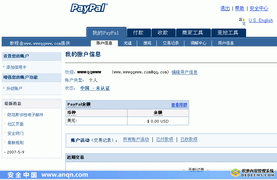Click the 退出 logout link
This screenshot has width=277, height=180.
click(225, 8)
